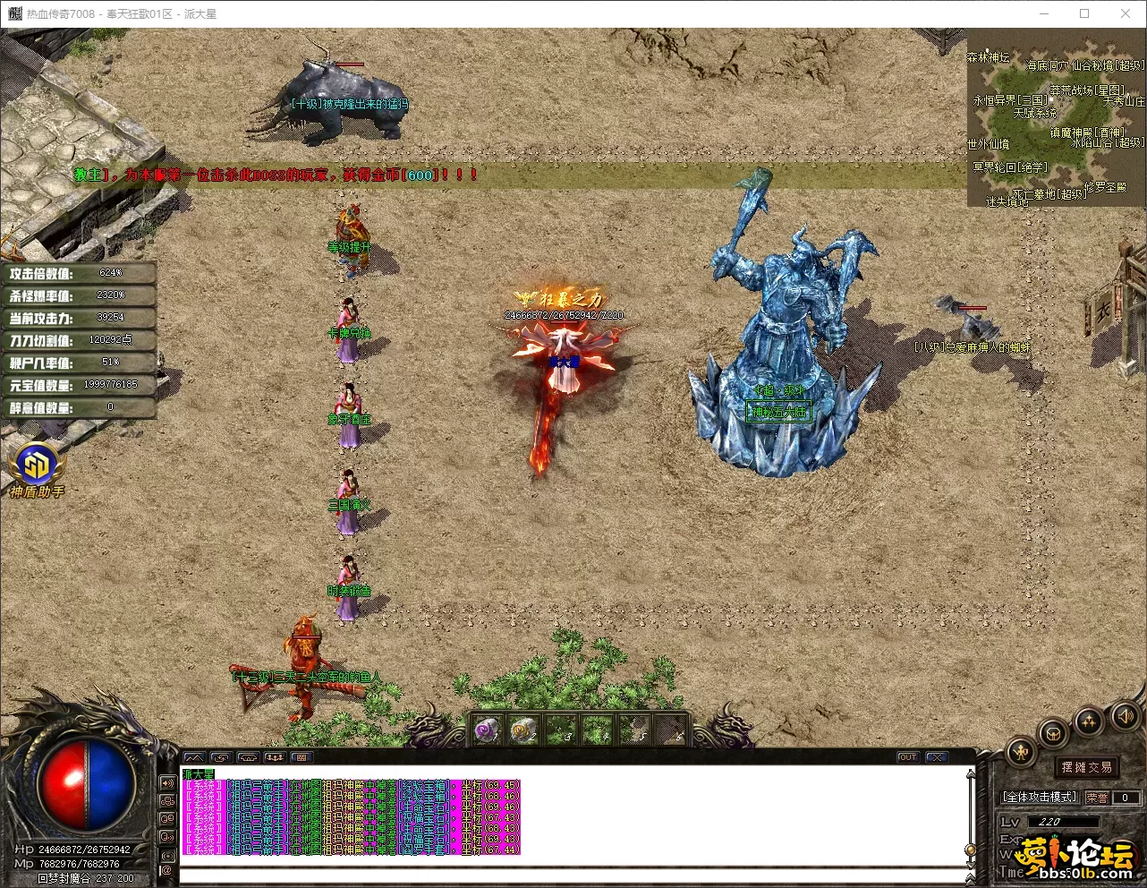Open the 神盾助手 shield assistant icon
Image resolution: width=1147 pixels, height=888 pixels.
pos(36,466)
